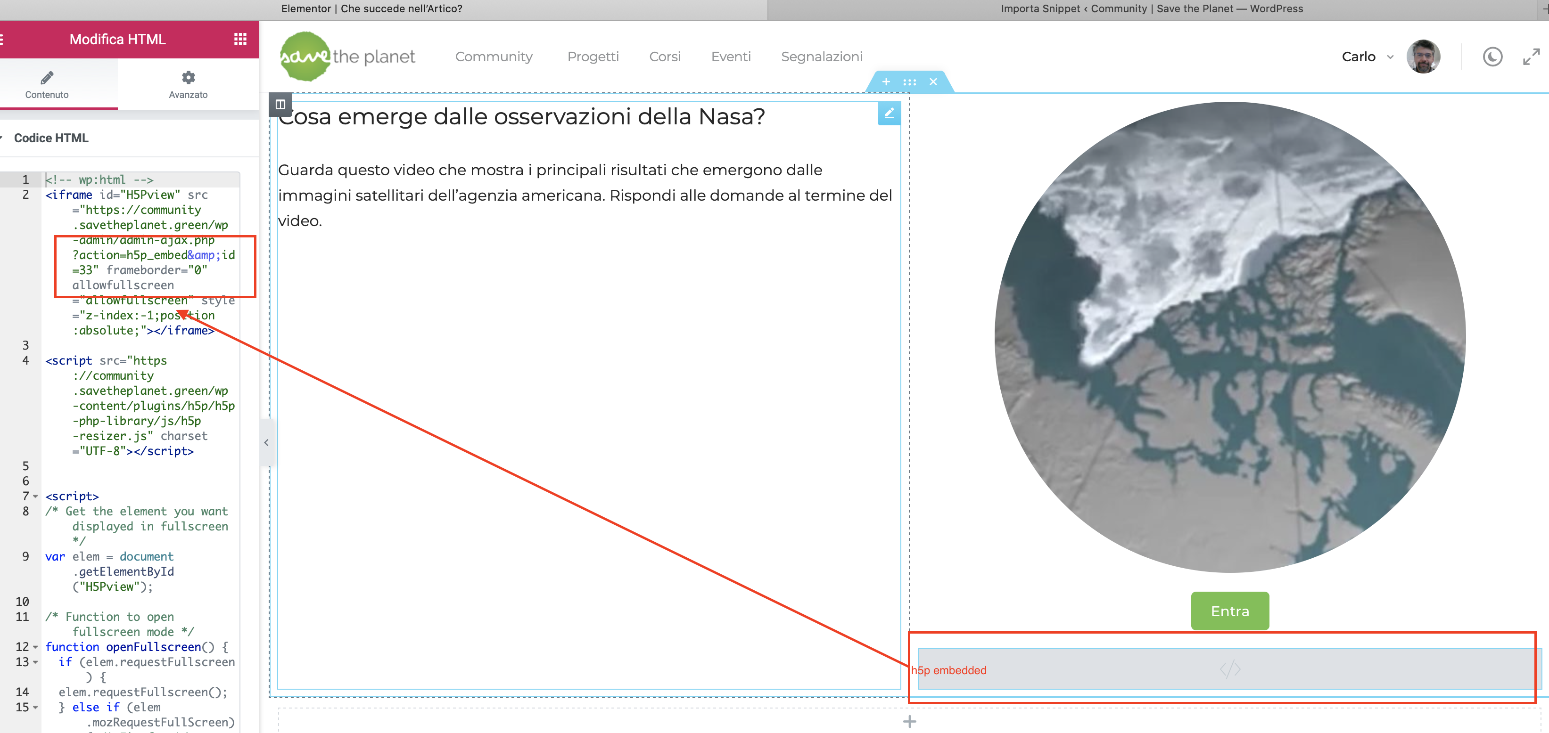Add section with the plus handle

(886, 81)
